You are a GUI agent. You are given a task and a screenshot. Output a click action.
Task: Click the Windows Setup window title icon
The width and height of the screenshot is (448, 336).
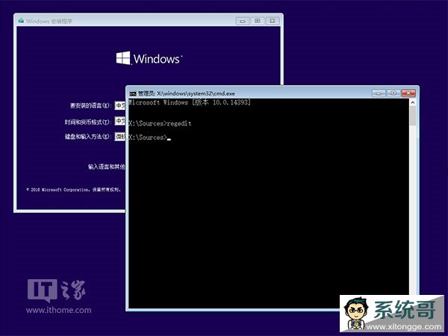click(21, 21)
